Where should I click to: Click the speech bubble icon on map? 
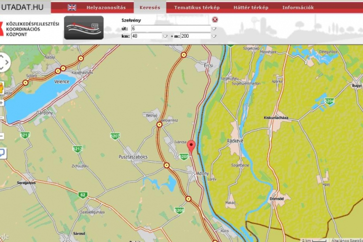(2, 153)
